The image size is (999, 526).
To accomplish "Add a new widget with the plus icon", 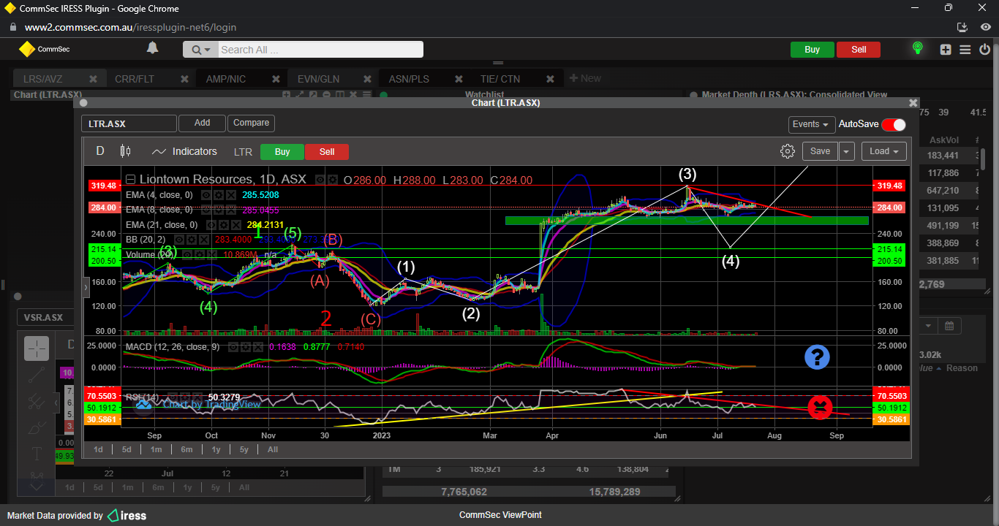I will (x=946, y=50).
